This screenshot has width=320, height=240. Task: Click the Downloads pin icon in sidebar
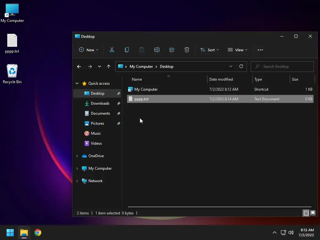point(118,103)
